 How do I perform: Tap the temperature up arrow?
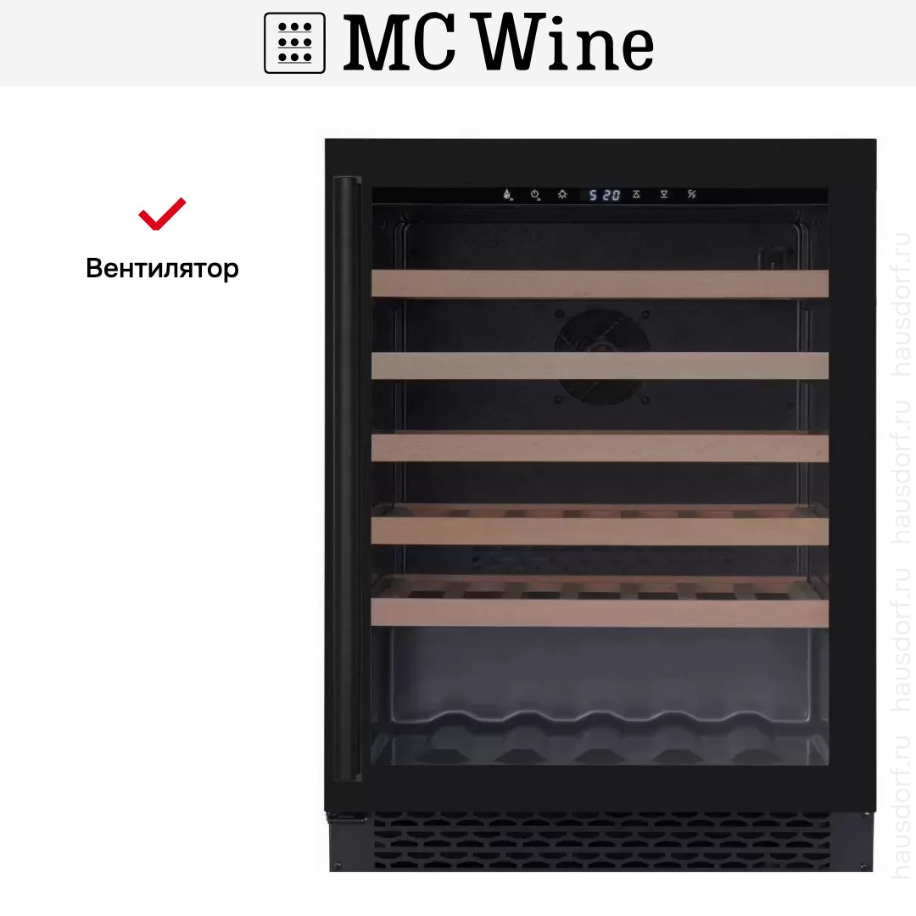pyautogui.click(x=636, y=194)
